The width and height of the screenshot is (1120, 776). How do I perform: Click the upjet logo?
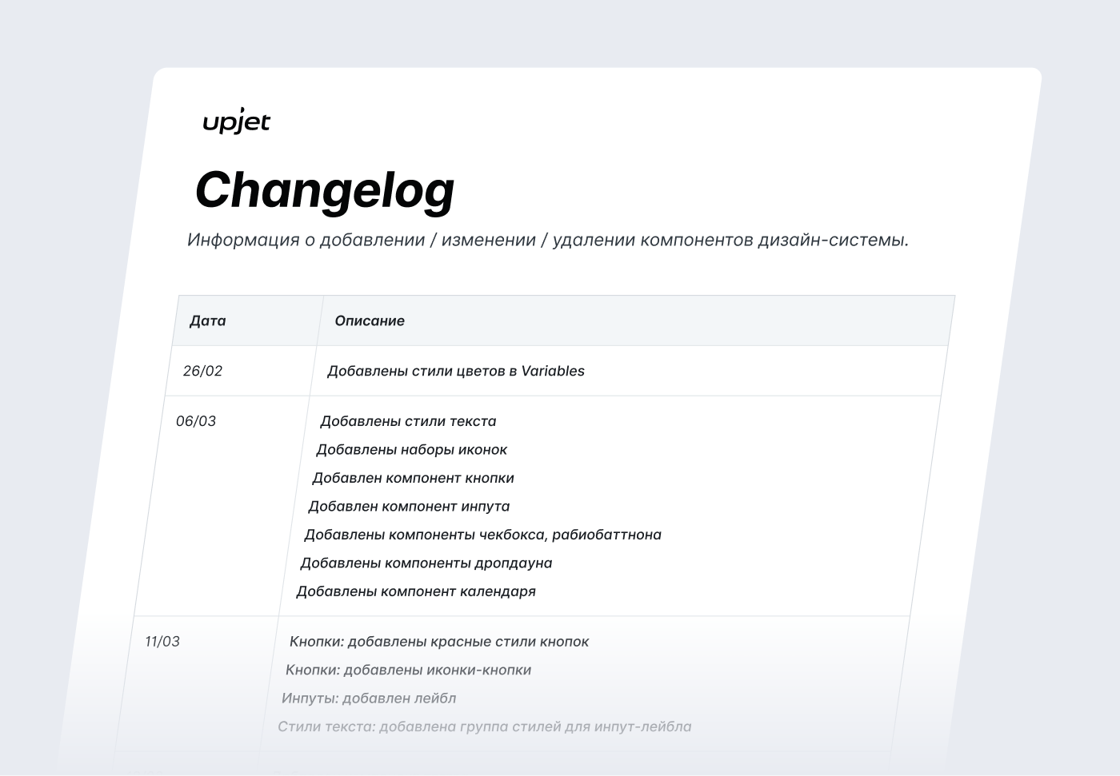(x=236, y=122)
